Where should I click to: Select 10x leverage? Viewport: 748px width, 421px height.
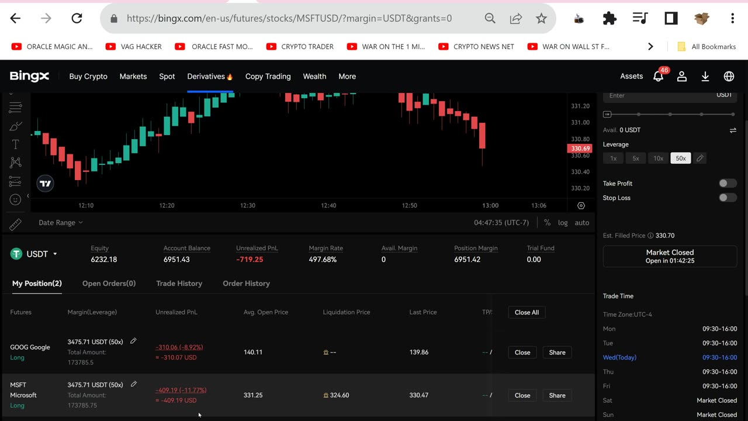(658, 158)
